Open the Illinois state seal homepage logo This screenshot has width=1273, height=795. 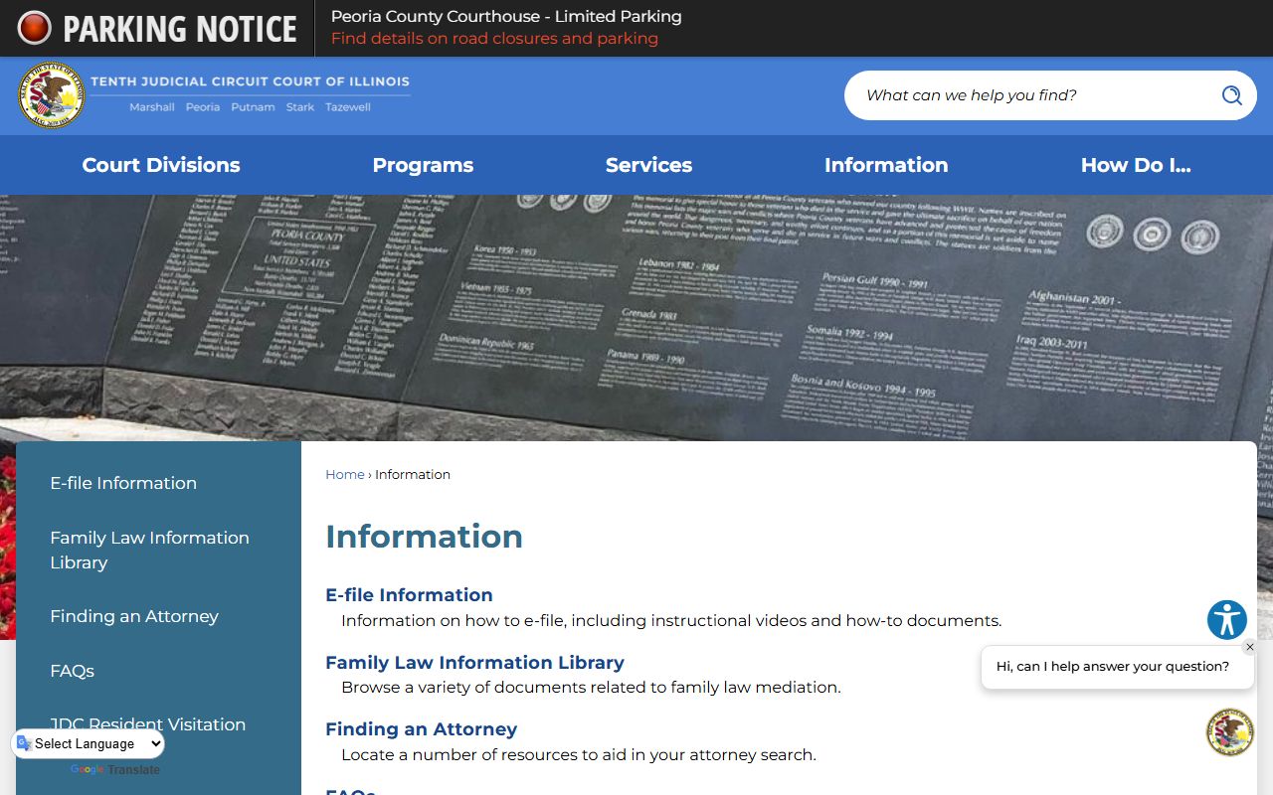pyautogui.click(x=52, y=95)
